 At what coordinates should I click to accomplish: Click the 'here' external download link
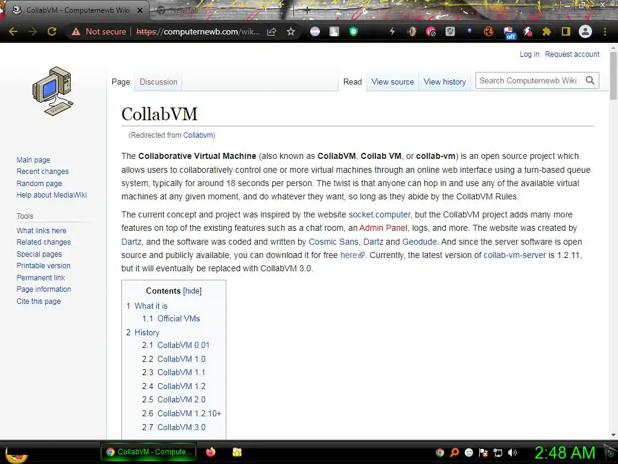coord(352,255)
